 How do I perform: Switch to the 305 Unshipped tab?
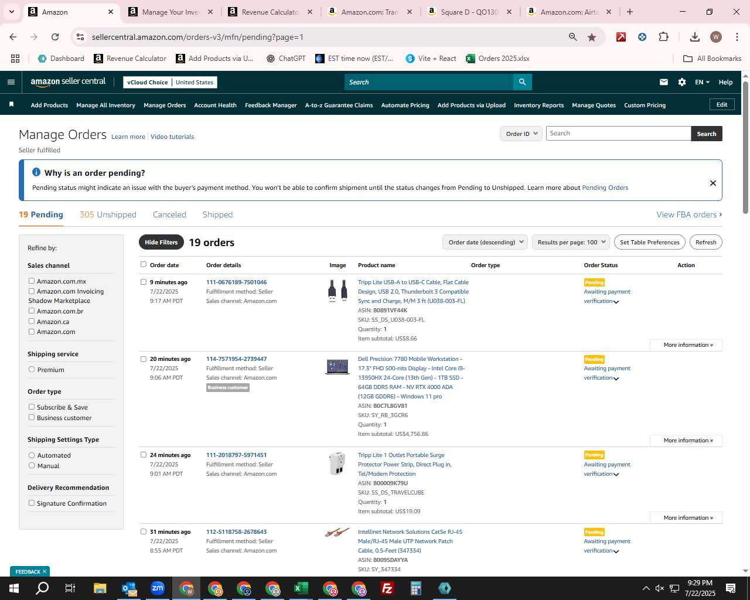pos(108,214)
